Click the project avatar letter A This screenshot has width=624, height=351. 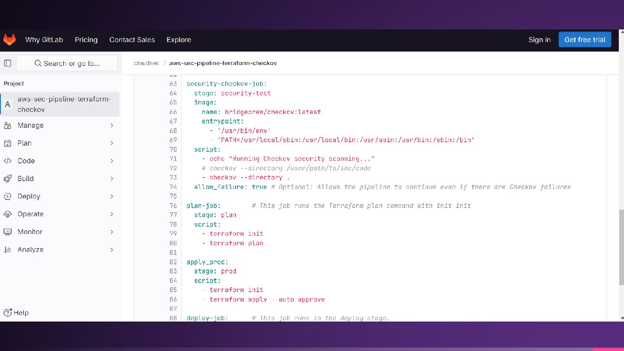click(7, 104)
